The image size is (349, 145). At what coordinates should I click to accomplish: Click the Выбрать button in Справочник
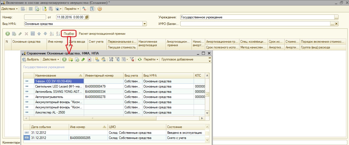tap(31, 59)
